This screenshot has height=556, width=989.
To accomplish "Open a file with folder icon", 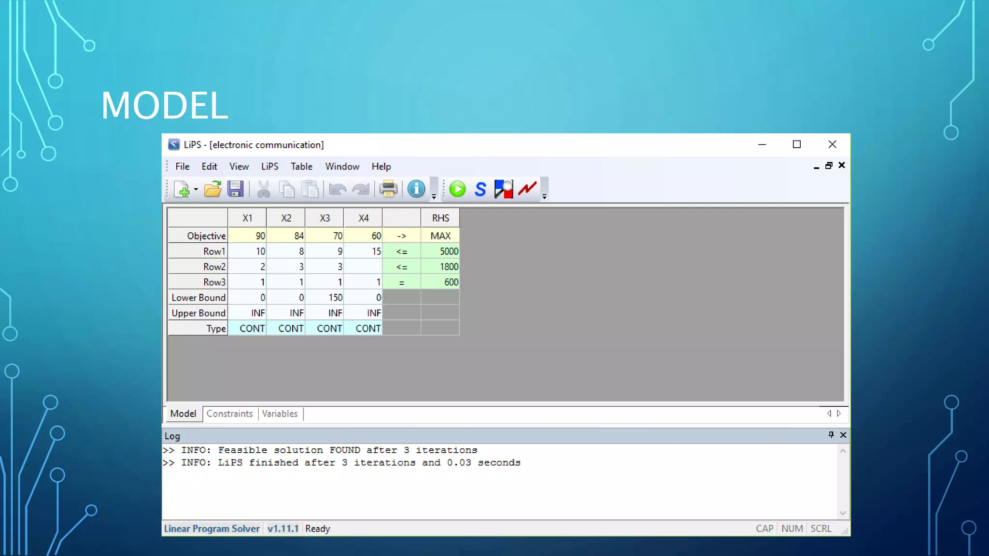I will point(212,189).
